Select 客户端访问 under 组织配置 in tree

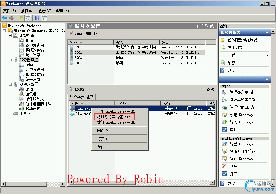pos(34,45)
